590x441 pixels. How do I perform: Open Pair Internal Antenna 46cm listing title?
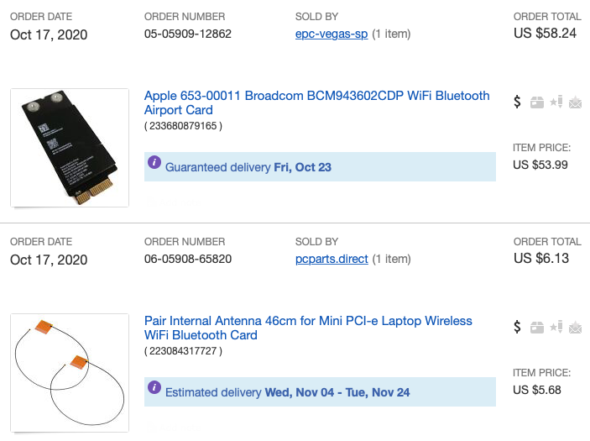(x=308, y=328)
